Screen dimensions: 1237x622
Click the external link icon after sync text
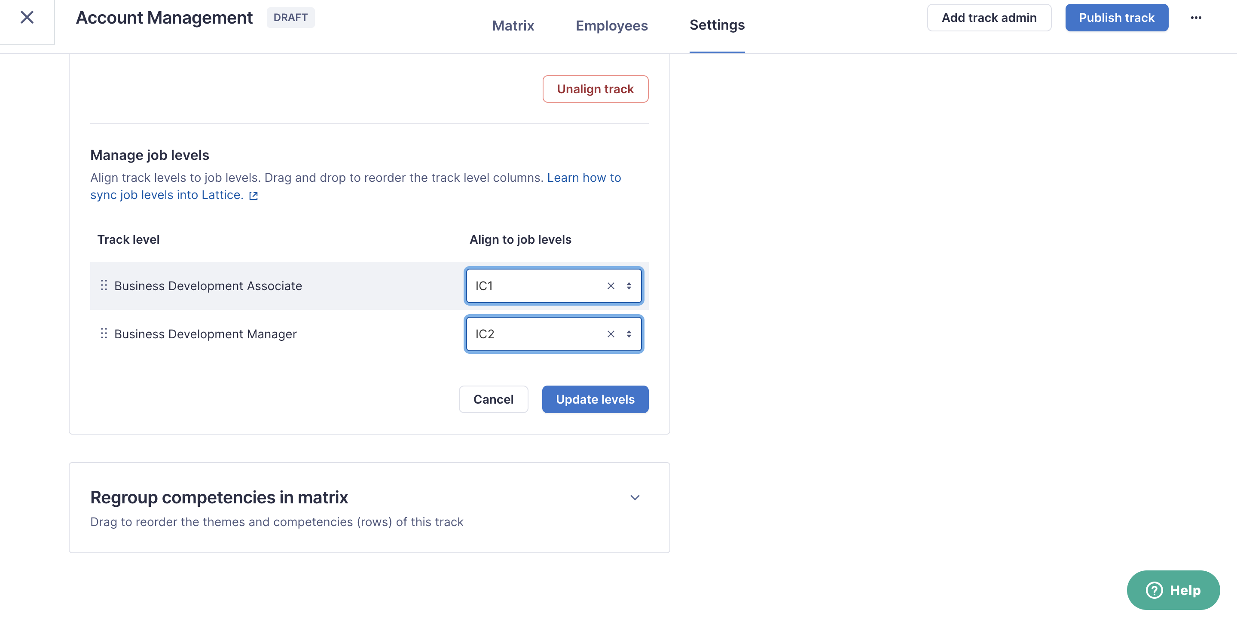(x=254, y=196)
